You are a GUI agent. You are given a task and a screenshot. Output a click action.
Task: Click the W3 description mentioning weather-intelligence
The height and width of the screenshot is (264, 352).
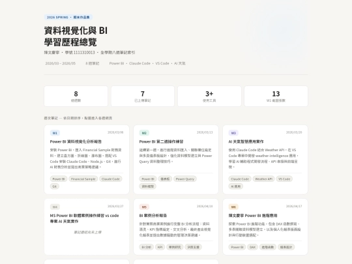[x=263, y=158]
